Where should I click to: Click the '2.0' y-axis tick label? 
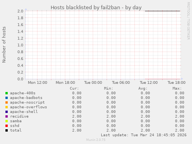(20, 11)
